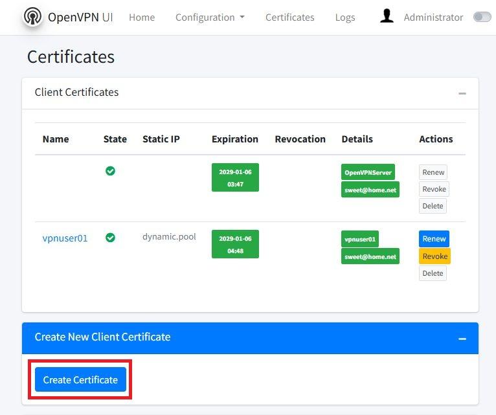The height and width of the screenshot is (415, 496).
Task: Click the green state checkmark in the server row
Action: [x=110, y=171]
